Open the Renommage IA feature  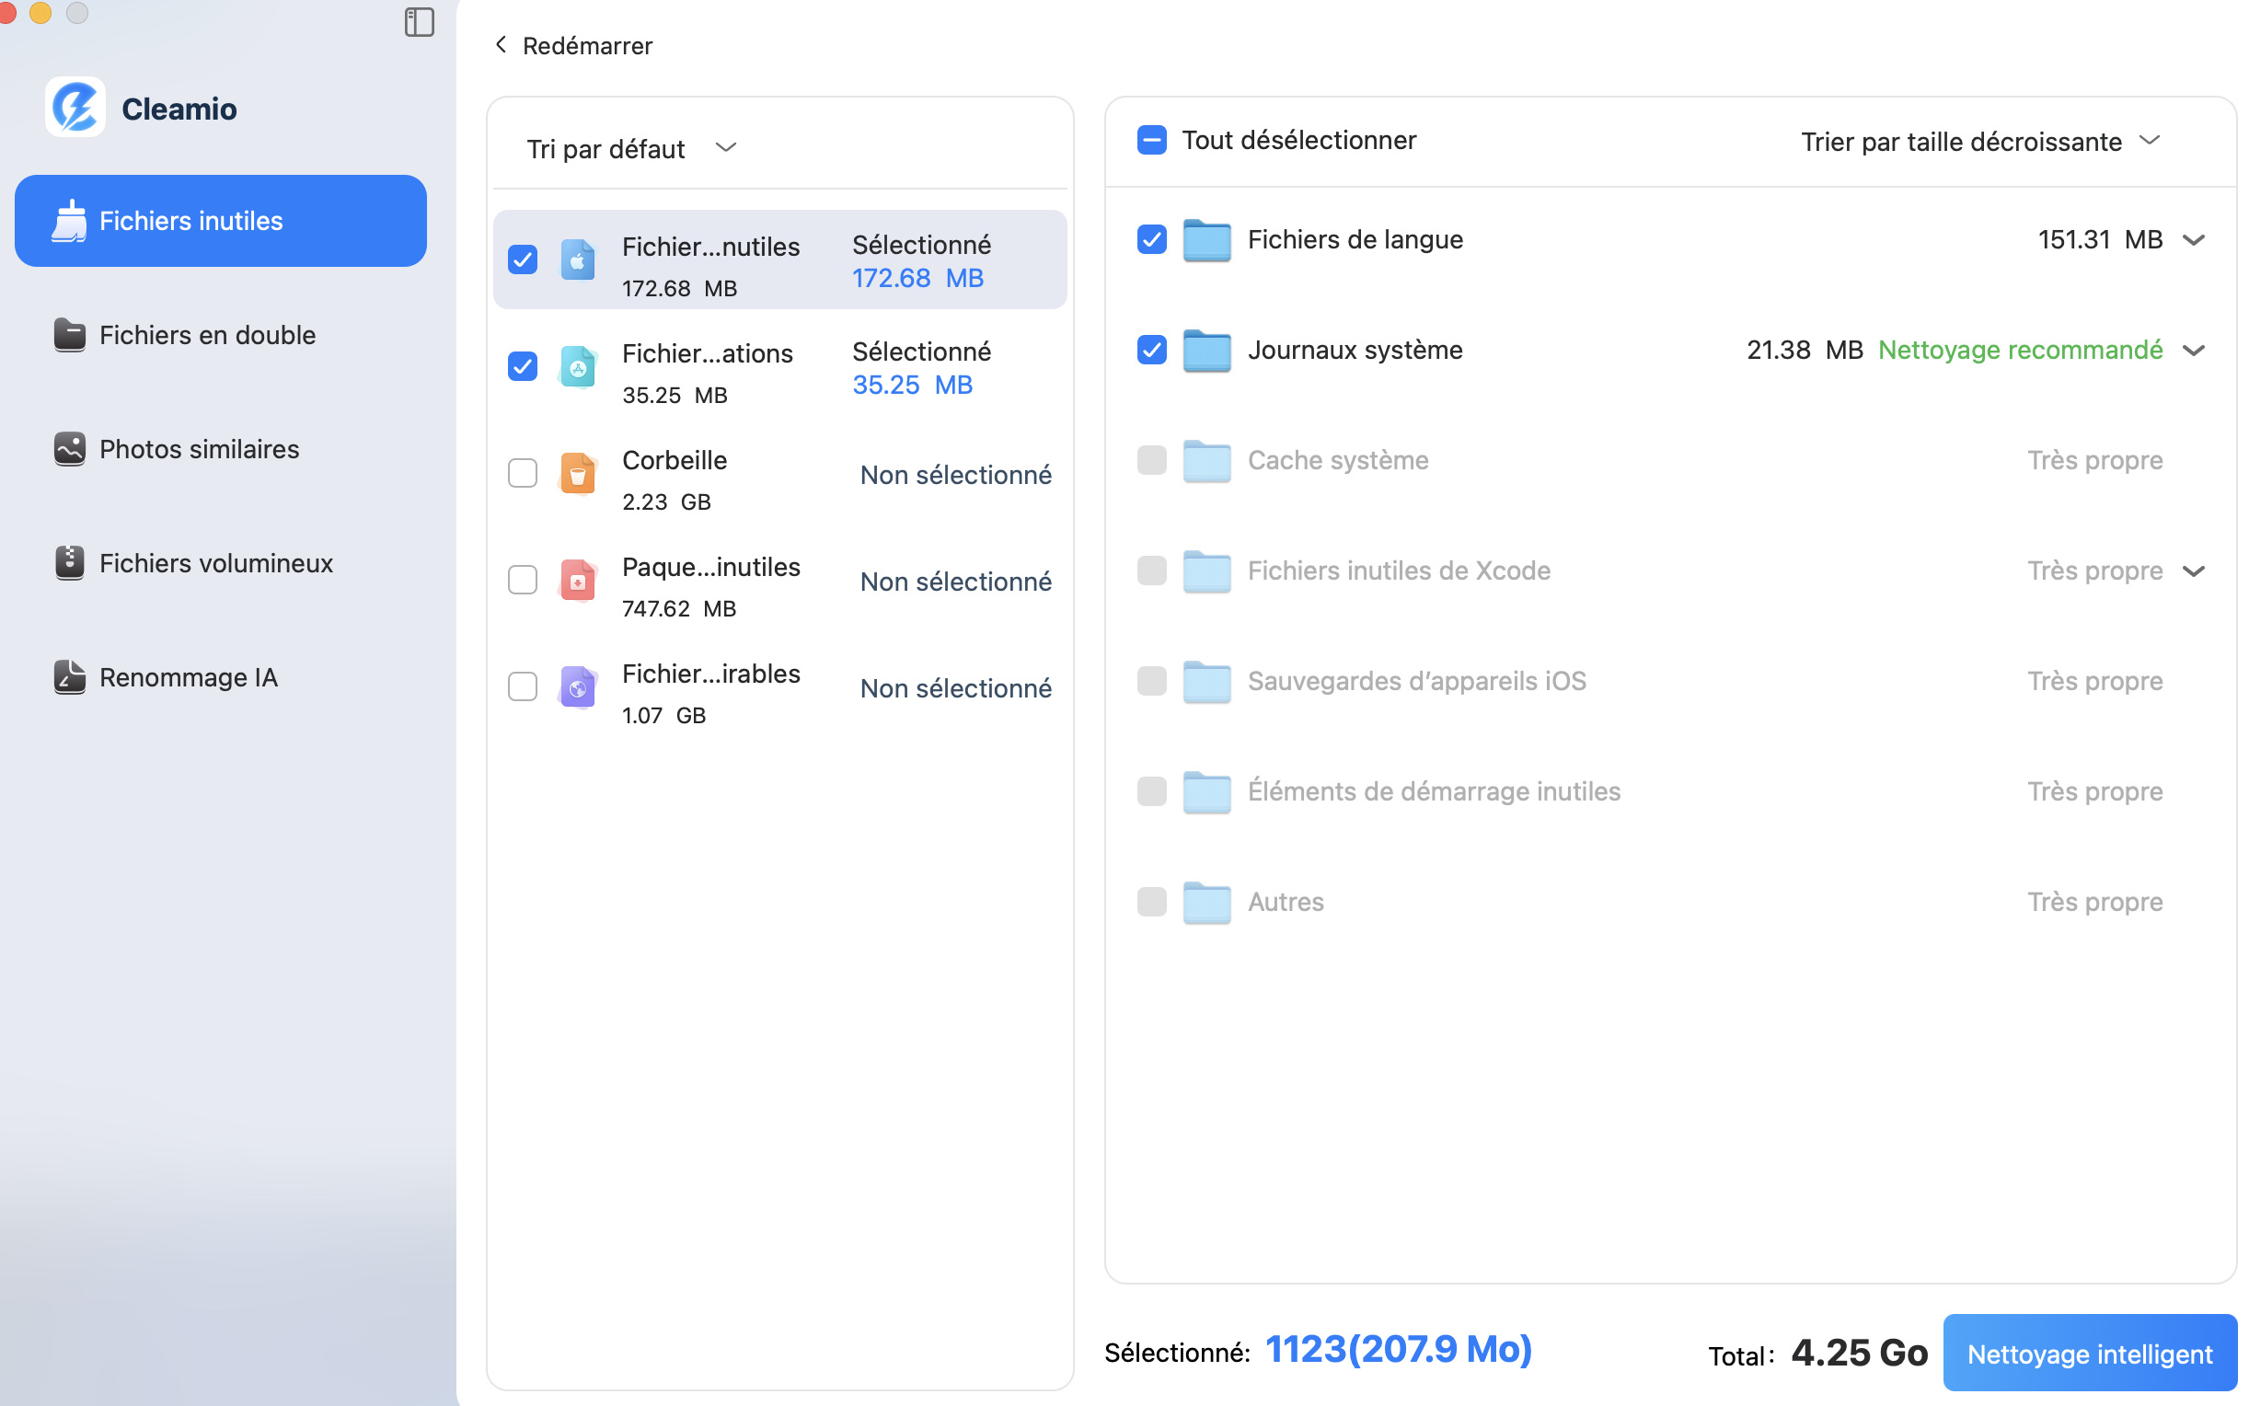(x=188, y=677)
